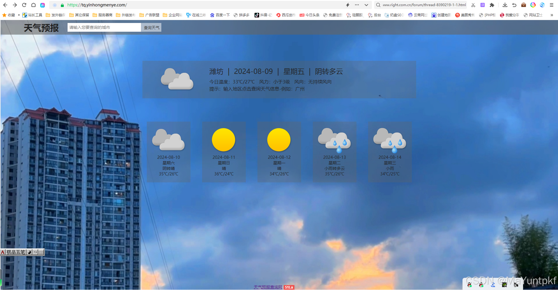Click the search box showing www.right.com.cn
Viewport: 558px width, 290px height.
pos(421,5)
